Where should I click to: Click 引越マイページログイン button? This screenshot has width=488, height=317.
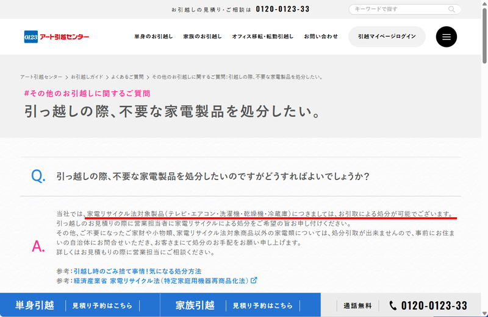(x=387, y=37)
